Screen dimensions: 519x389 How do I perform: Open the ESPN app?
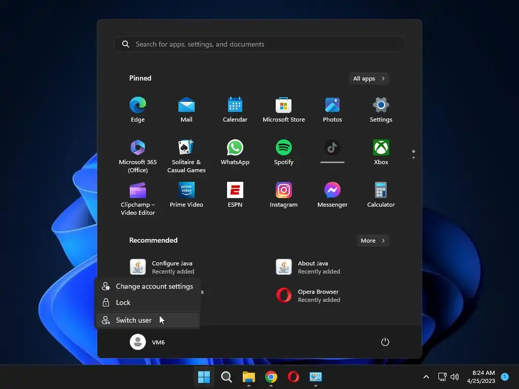(x=235, y=195)
